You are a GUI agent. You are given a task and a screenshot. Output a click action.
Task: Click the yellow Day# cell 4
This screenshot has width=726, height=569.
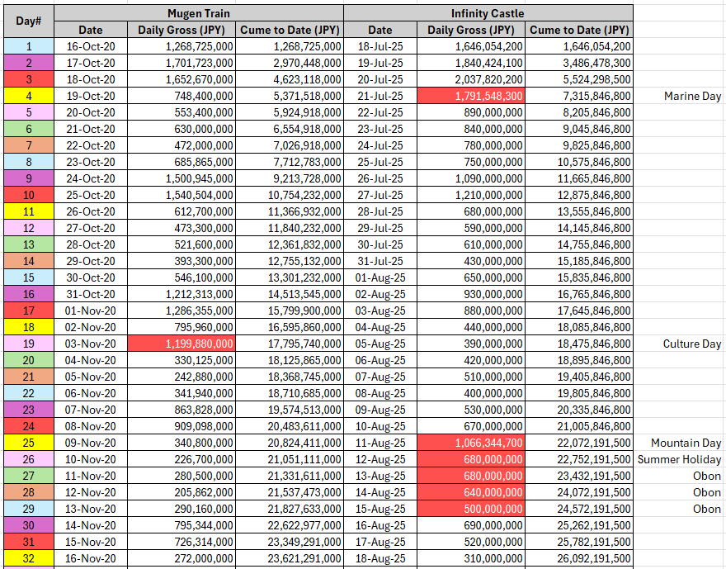pyautogui.click(x=29, y=96)
